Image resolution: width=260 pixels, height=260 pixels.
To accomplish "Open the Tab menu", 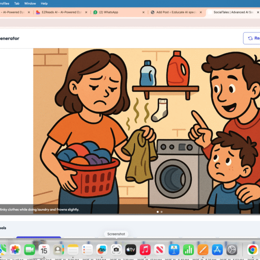I will [17, 3].
